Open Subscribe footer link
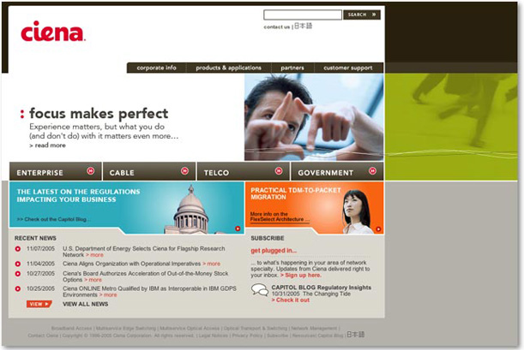 tap(277, 335)
